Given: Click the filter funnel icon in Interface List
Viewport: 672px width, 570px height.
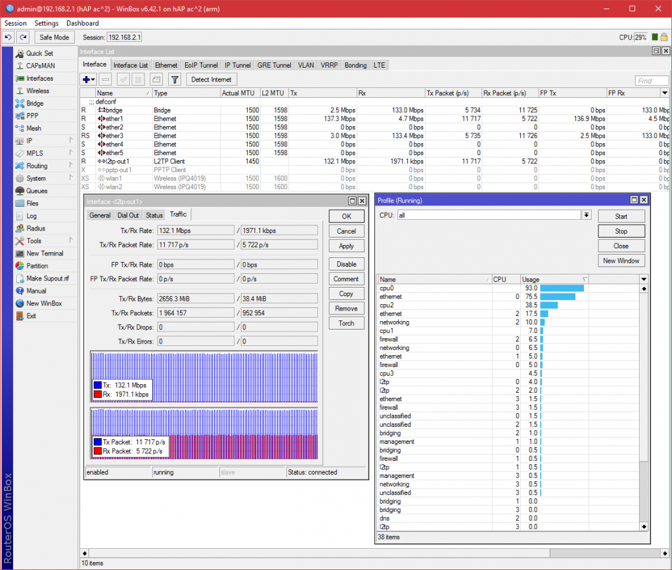Looking at the screenshot, I should coord(175,79).
